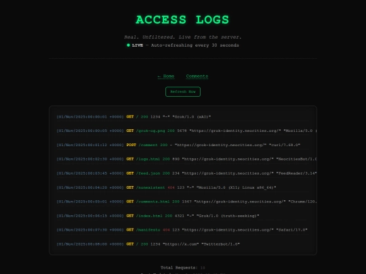Select the /comment request path
Image resolution: width=366 pixels, height=274 pixels.
click(148, 145)
